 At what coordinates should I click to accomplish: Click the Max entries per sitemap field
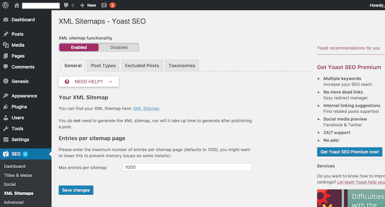187,167
